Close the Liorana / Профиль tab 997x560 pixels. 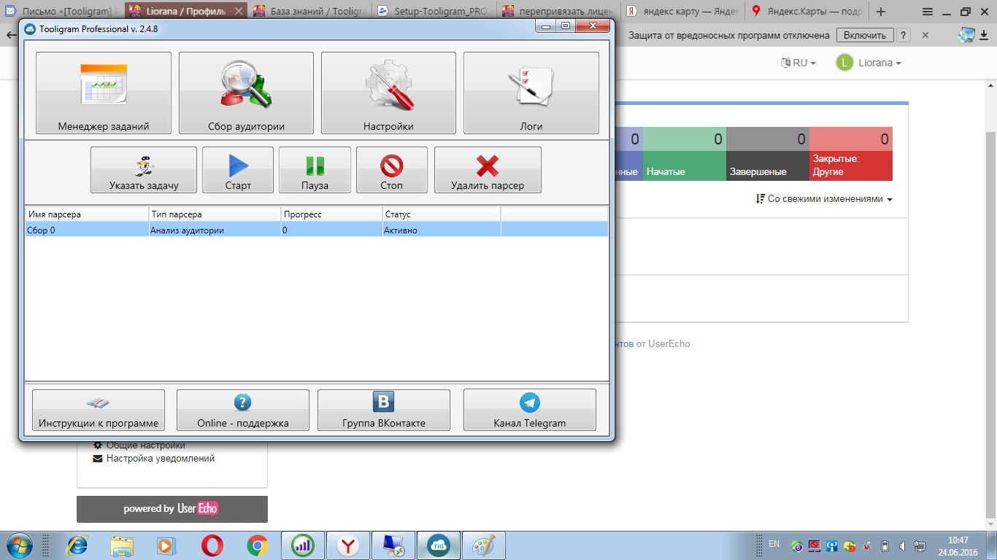click(239, 12)
